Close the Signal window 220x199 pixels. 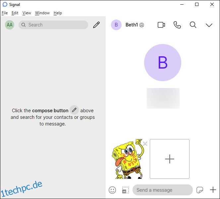pos(212,5)
